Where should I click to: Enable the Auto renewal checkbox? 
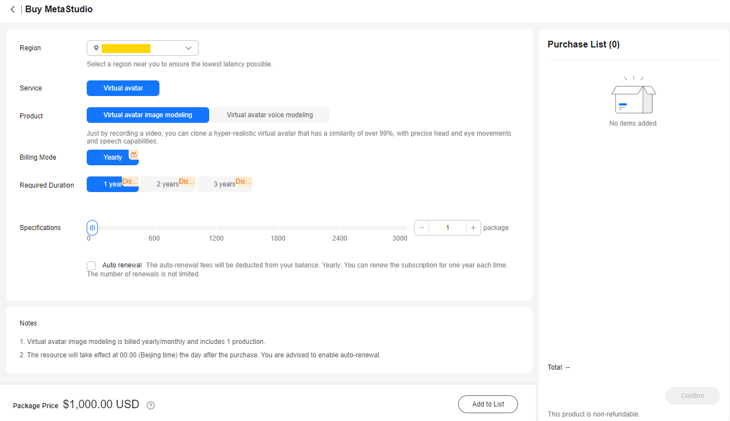pyautogui.click(x=91, y=266)
